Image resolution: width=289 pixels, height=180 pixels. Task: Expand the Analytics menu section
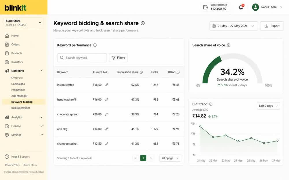click(42, 117)
